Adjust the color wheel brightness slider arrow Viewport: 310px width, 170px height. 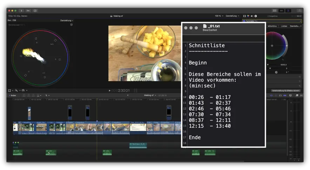[287, 46]
